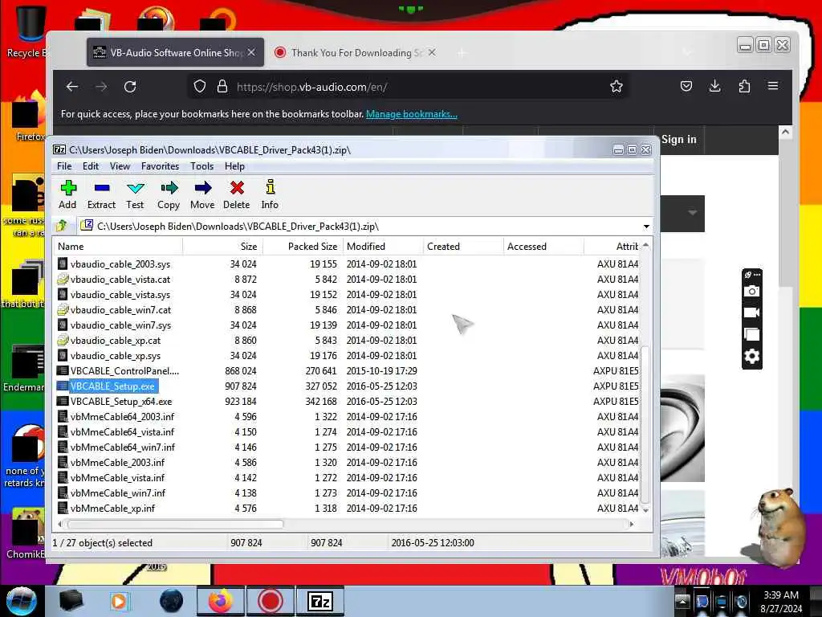The width and height of the screenshot is (822, 617).
Task: Open the Windows Start menu
Action: [x=21, y=601]
